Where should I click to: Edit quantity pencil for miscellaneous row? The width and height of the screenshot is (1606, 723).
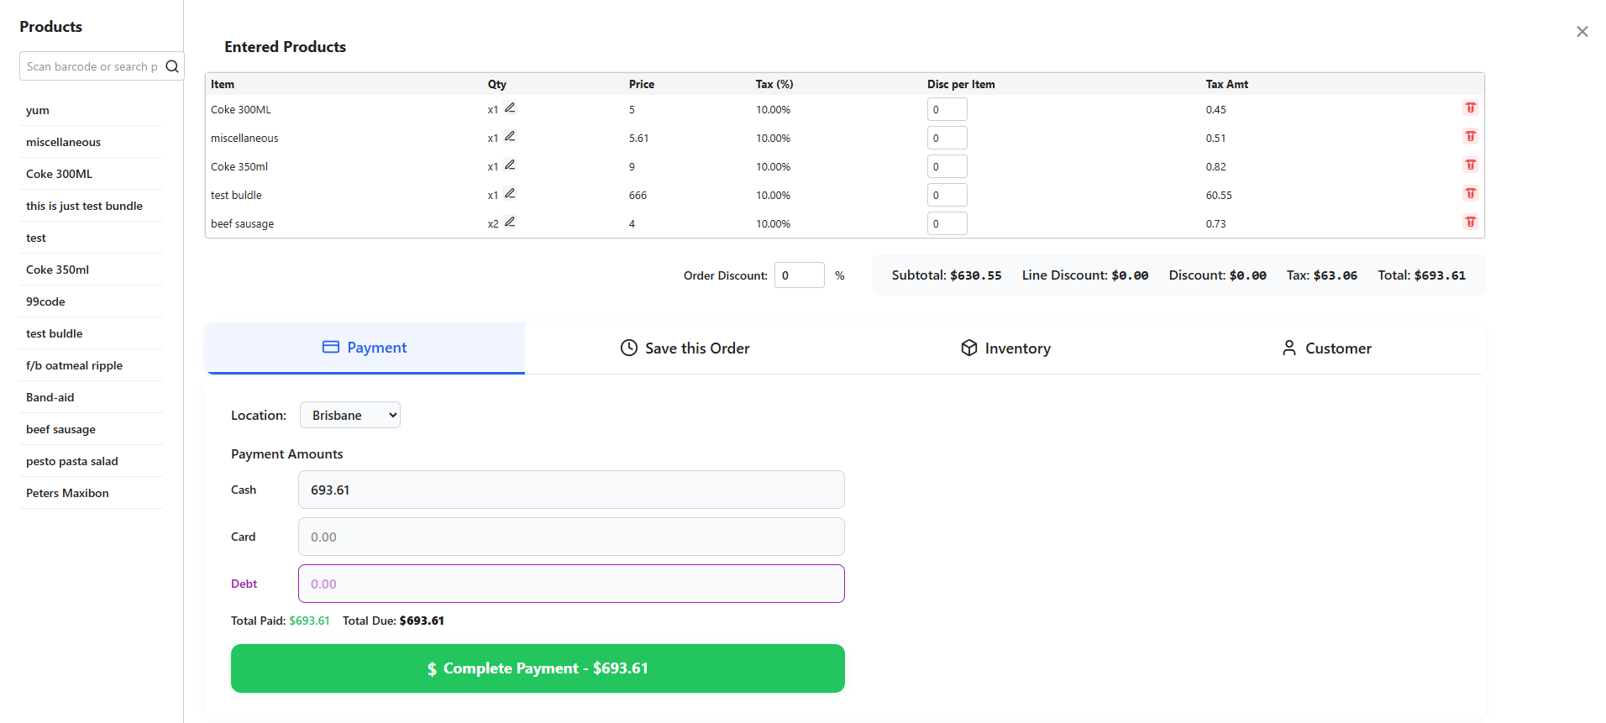pos(510,136)
